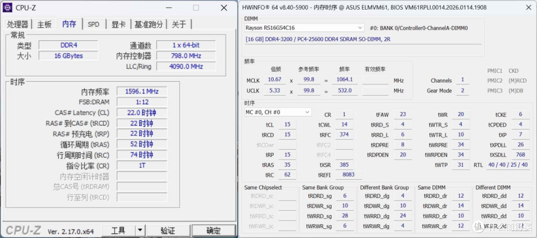The width and height of the screenshot is (537, 238).
Task: Click the Channels value 1 in HWiNFO
Action: [x=463, y=80]
